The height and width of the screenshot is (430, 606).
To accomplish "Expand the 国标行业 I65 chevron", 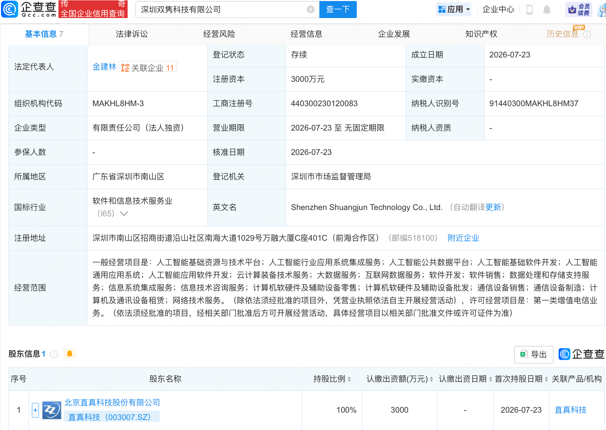I will 124,214.
